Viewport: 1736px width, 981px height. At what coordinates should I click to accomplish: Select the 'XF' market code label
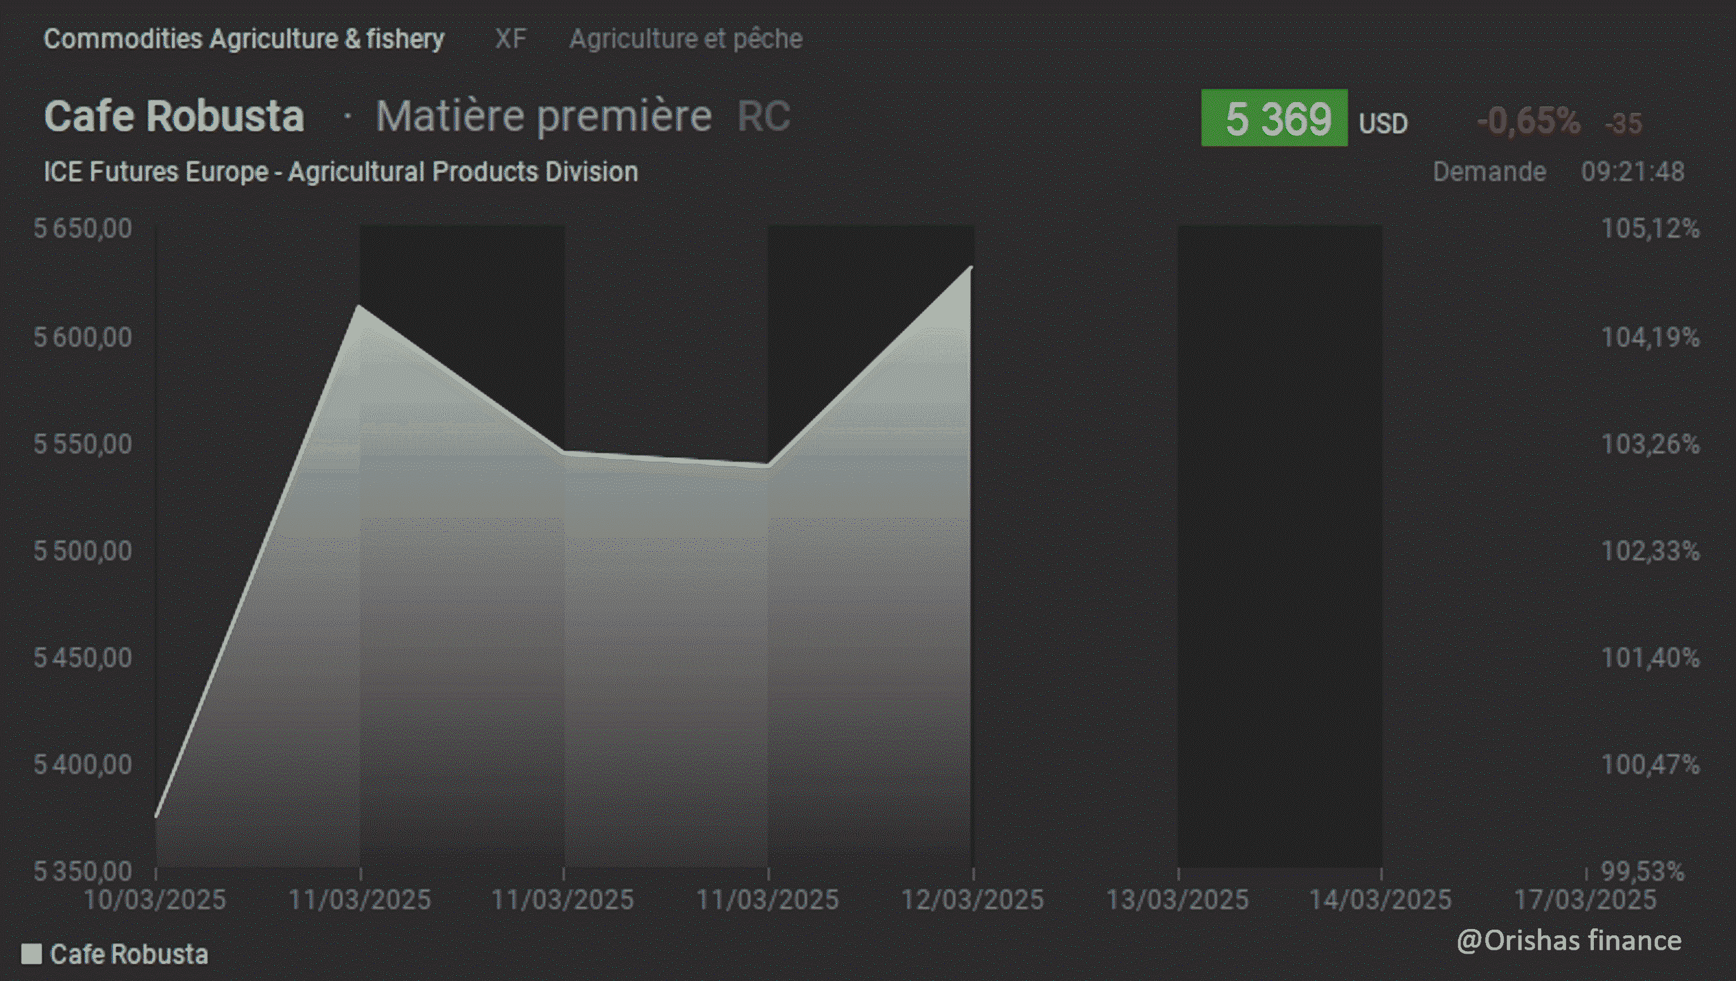tap(510, 39)
